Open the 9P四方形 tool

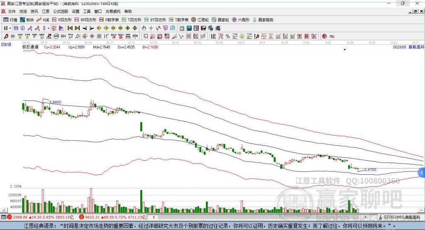click(x=85, y=20)
